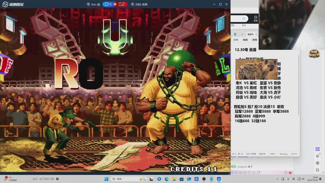This screenshot has height=183, width=325.
Task: Click the text 蛋蛋 VS 安静
Action: 270,83
